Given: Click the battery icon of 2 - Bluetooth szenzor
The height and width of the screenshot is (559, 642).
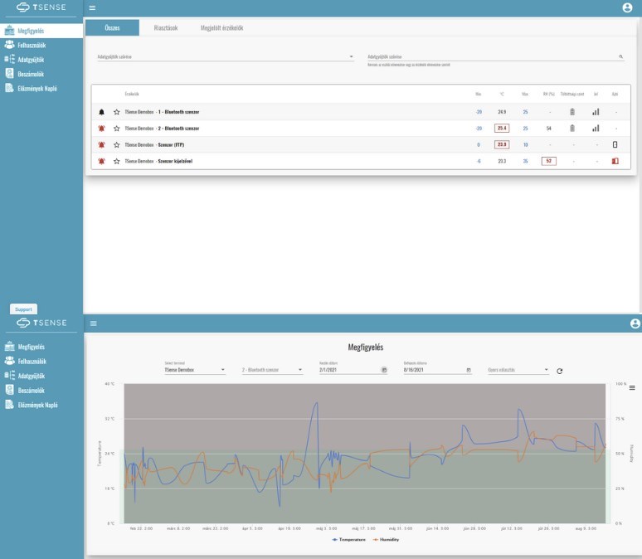Looking at the screenshot, I should (572, 129).
